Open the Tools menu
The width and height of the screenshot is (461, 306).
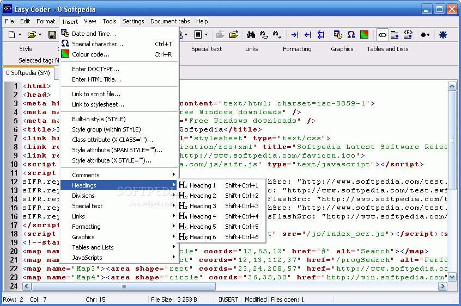click(x=110, y=21)
